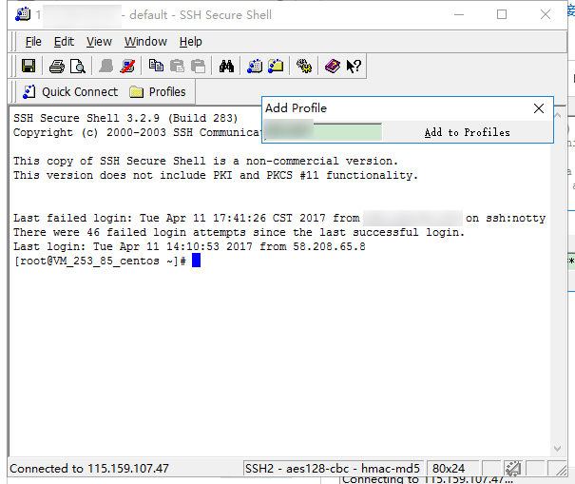Minimize the SSH Secure Shell window
The height and width of the screenshot is (484, 575).
[x=459, y=14]
